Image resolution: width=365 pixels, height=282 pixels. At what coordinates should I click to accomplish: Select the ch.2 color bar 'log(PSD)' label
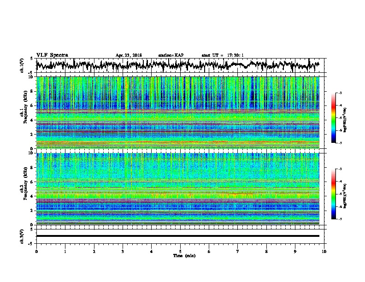[345, 196]
